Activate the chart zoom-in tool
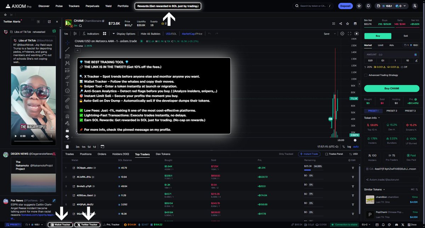 [x=67, y=107]
